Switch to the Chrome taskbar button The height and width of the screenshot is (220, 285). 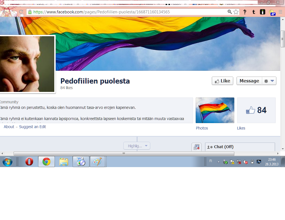point(46,162)
